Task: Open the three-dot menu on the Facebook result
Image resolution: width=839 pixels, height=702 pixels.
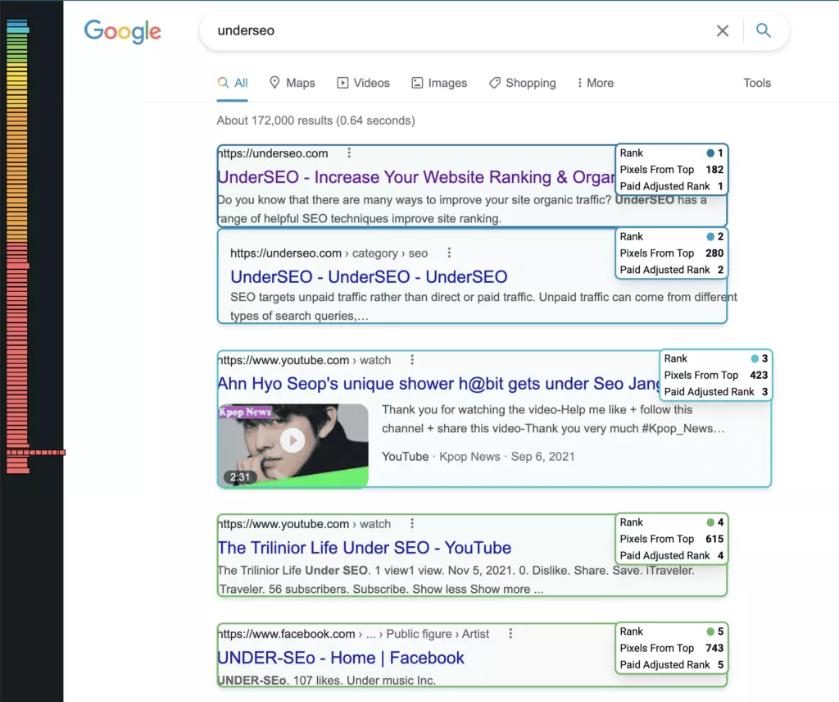Action: click(510, 633)
